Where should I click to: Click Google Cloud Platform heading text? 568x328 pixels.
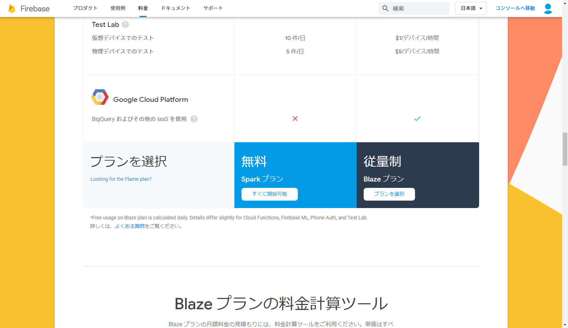pyautogui.click(x=150, y=99)
